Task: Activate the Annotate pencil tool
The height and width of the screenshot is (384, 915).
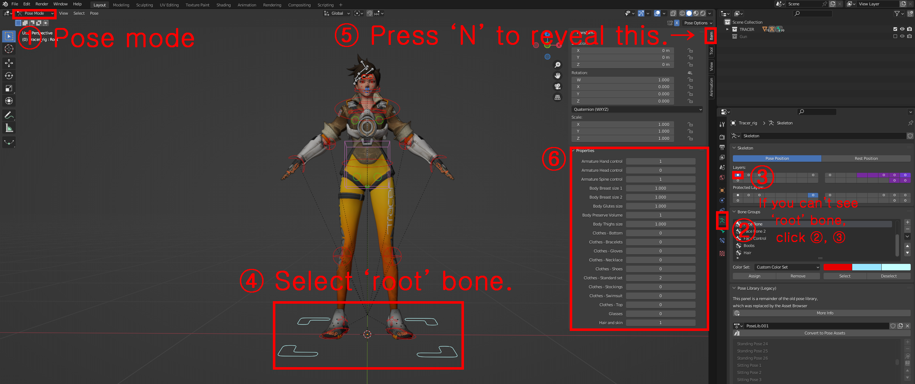Action: pos(9,115)
